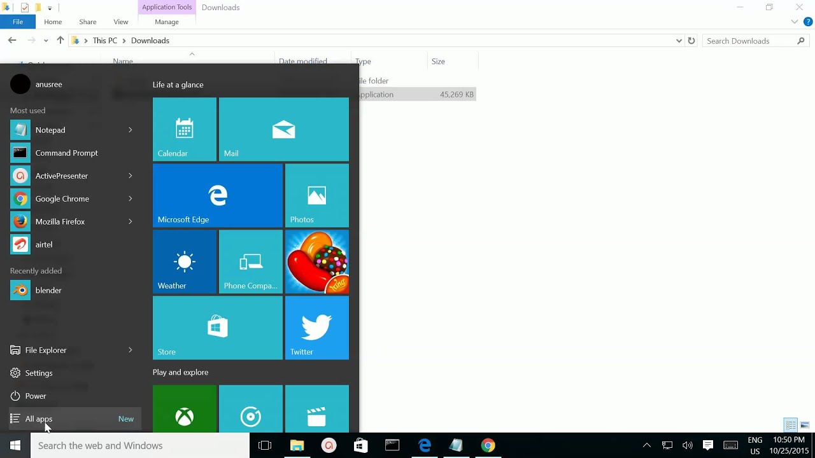Viewport: 815px width, 458px height.
Task: Open Chrome icon on taskbar
Action: click(x=488, y=445)
